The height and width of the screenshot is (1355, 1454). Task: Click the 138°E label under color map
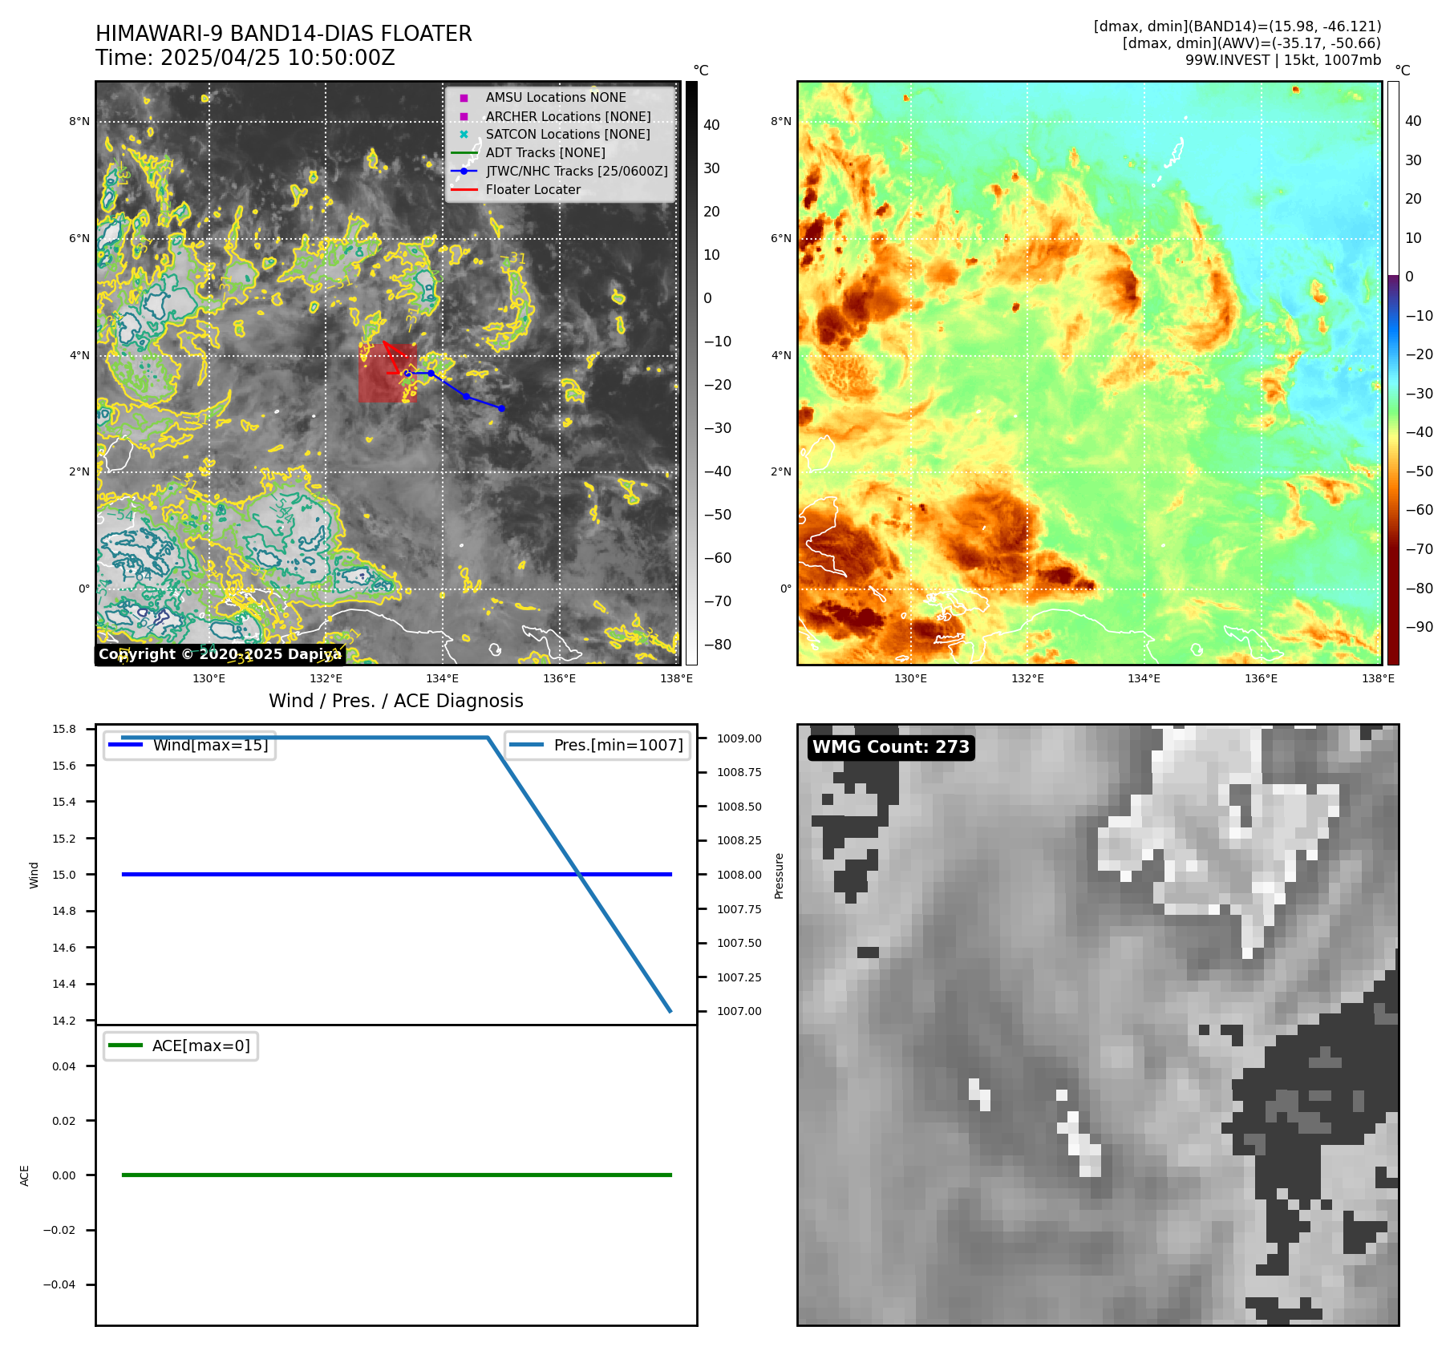(1378, 678)
